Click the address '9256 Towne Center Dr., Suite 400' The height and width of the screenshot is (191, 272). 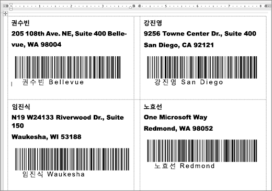pyautogui.click(x=200, y=34)
